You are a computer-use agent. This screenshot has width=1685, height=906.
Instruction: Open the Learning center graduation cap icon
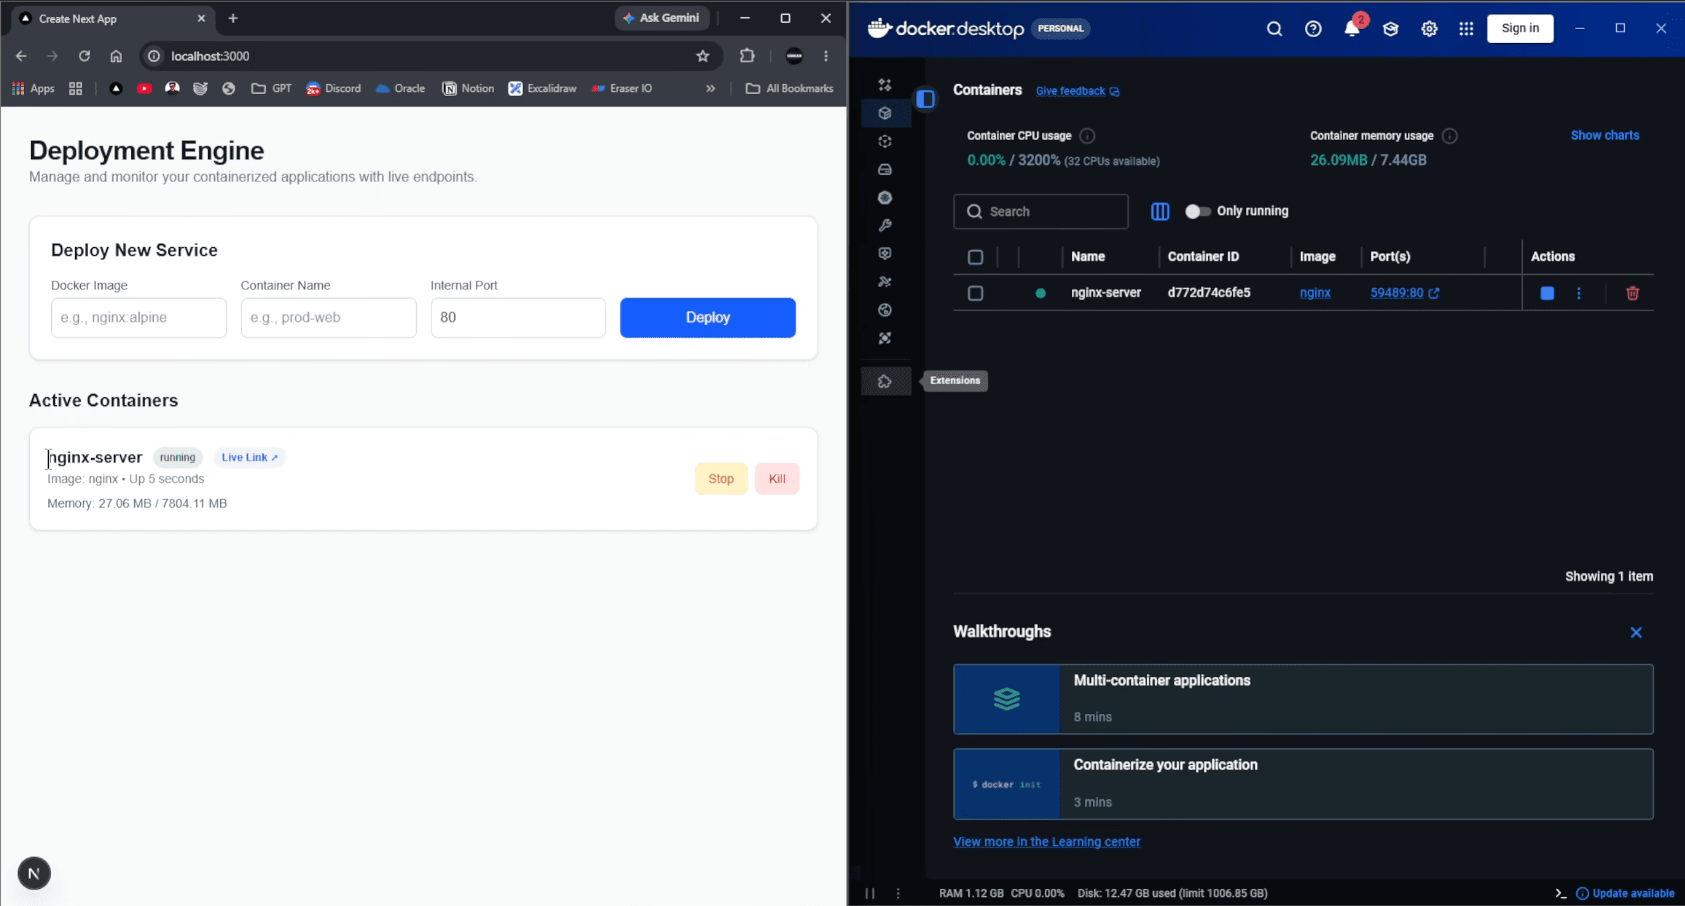tap(1391, 28)
